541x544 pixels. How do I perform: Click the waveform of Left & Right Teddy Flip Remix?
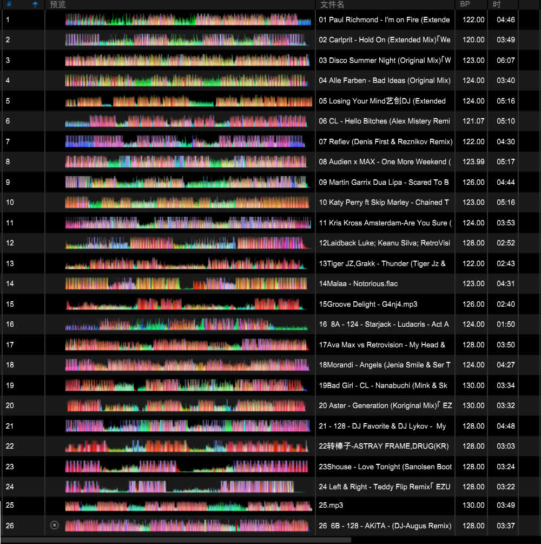click(x=185, y=487)
